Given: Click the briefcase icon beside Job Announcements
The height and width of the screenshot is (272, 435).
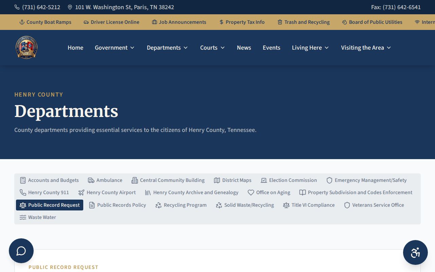Looking at the screenshot, I should click(x=155, y=22).
